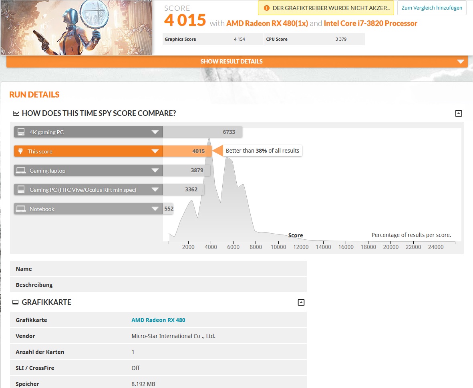Expand the This score dropdown arrow
The height and width of the screenshot is (388, 473).
[155, 151]
